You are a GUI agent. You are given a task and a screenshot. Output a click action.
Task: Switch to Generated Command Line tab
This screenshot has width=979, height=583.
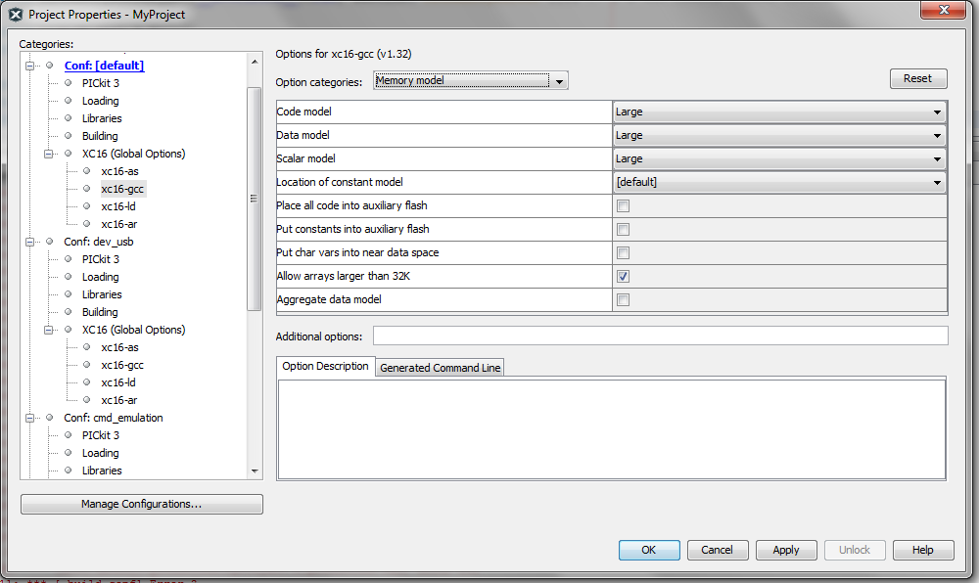pyautogui.click(x=441, y=368)
